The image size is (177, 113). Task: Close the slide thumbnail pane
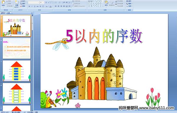[32, 13]
